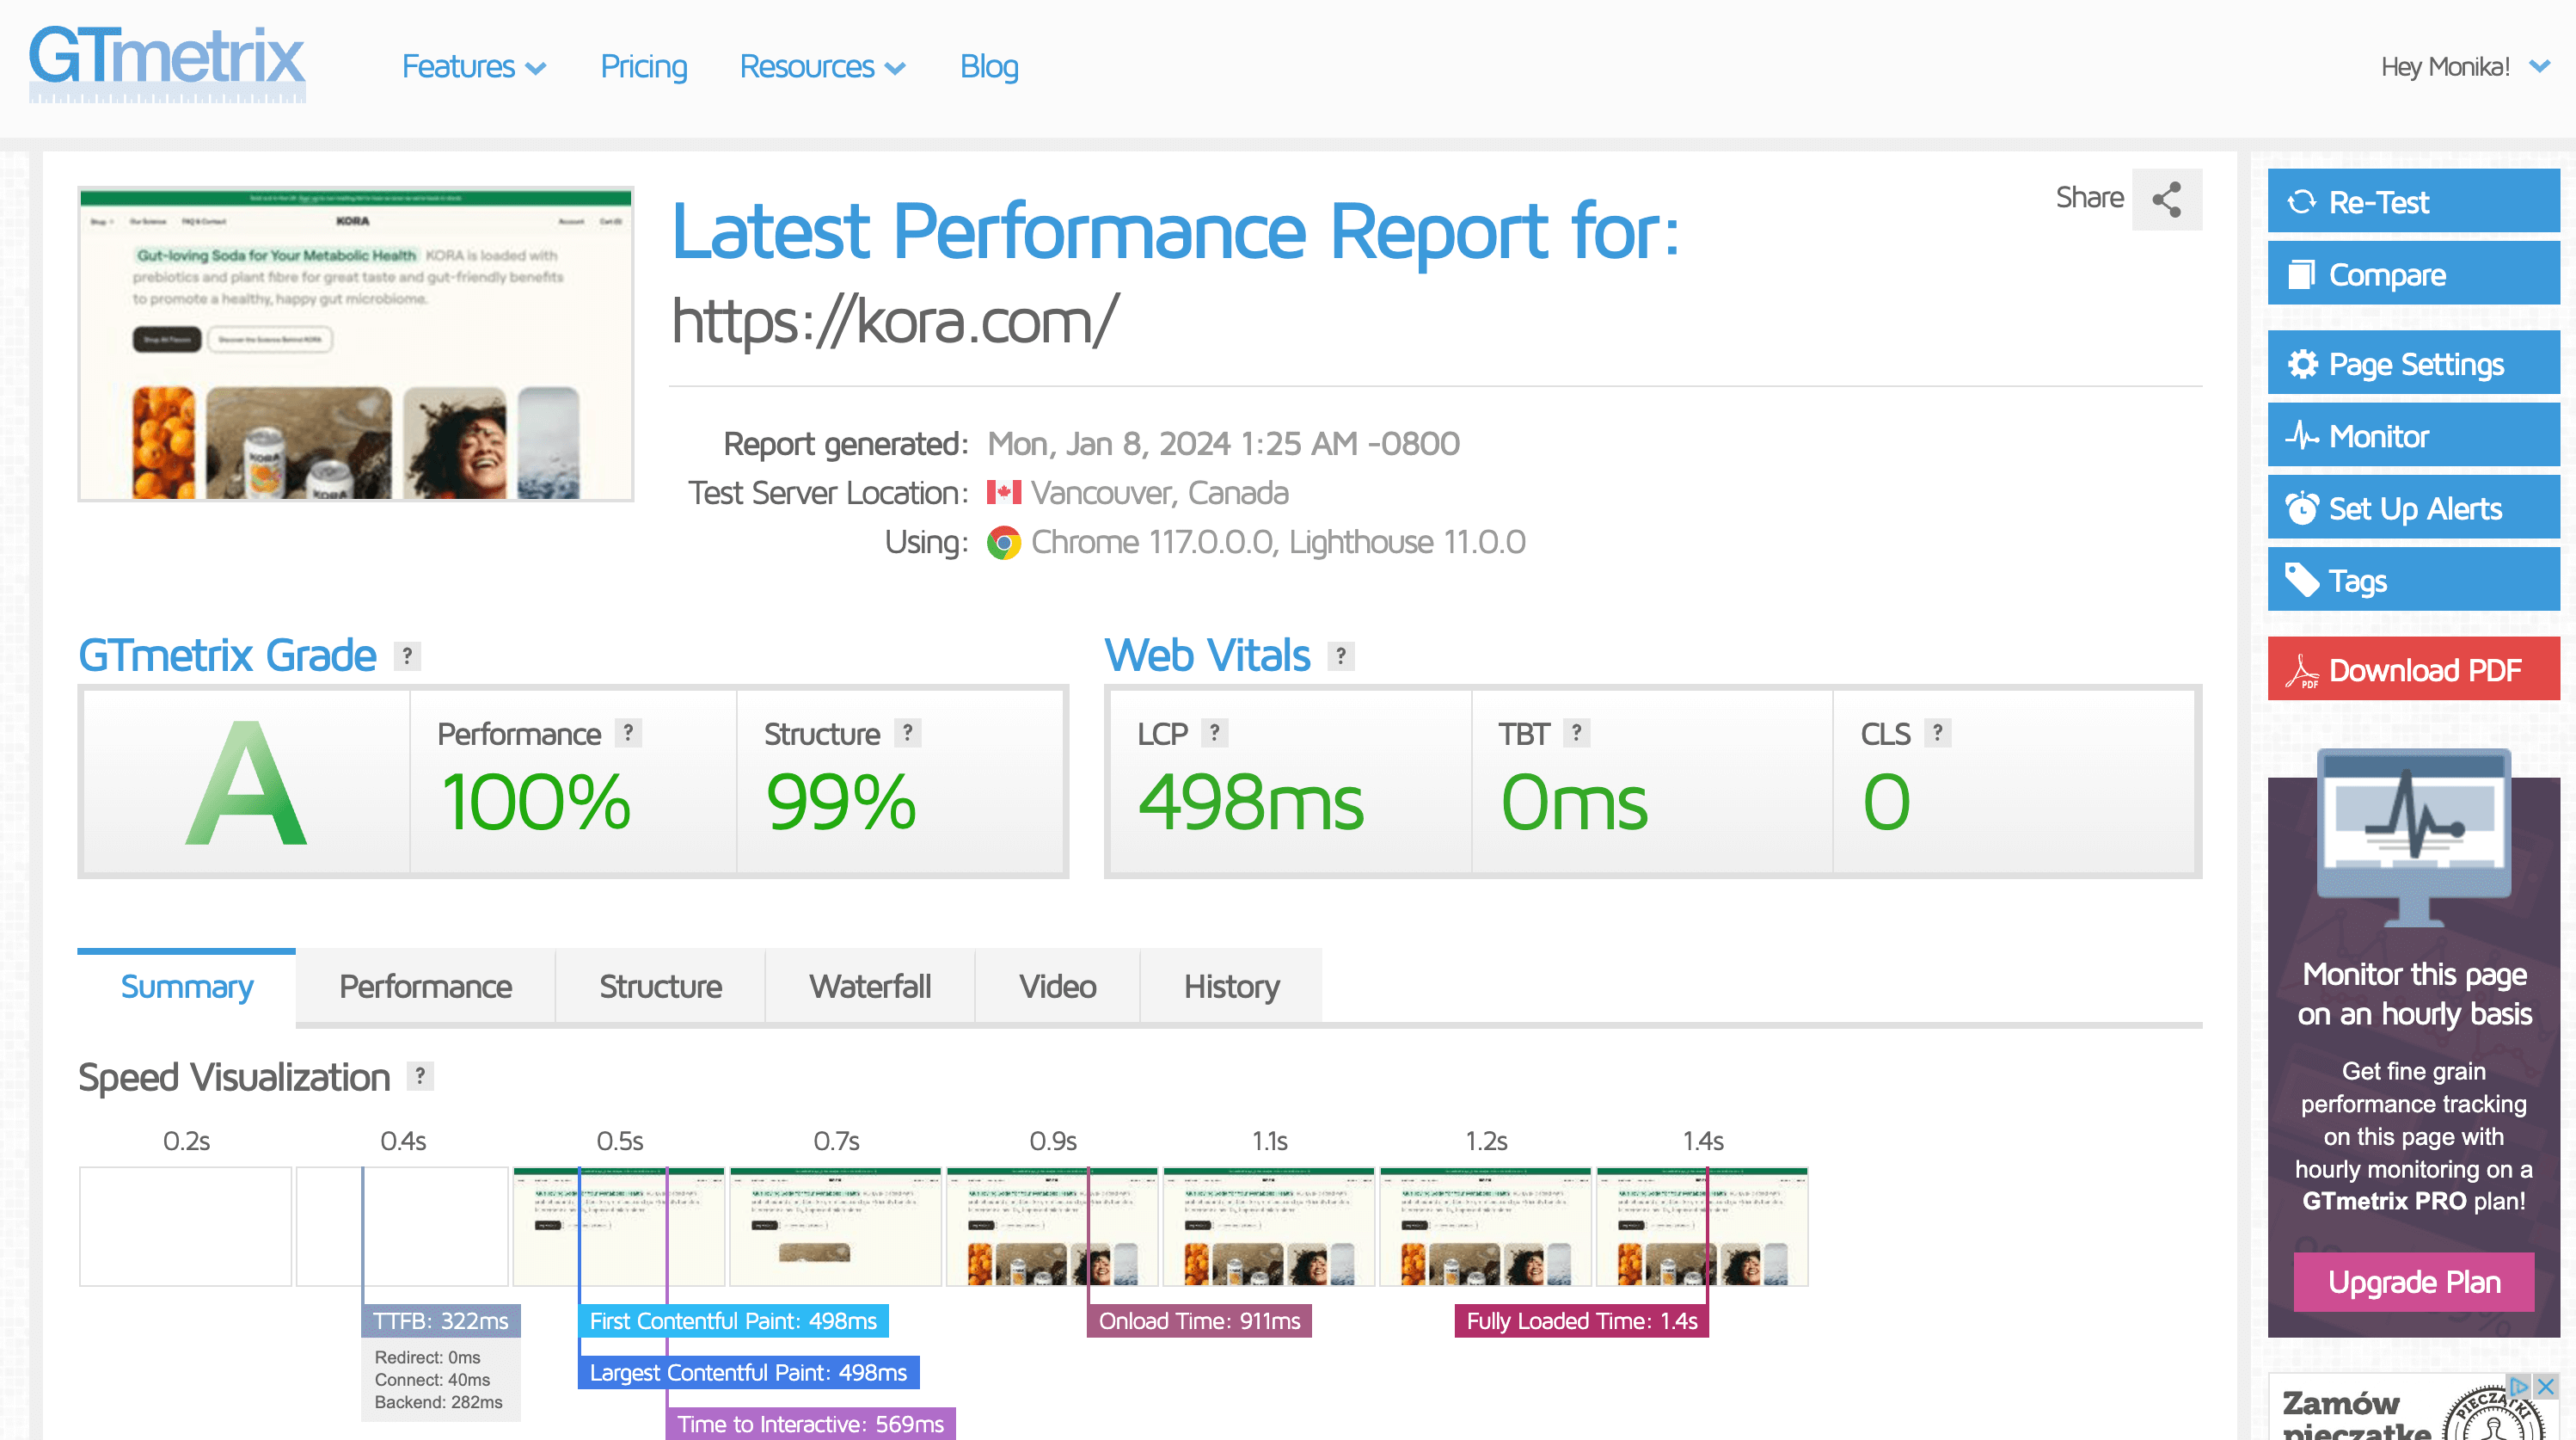The height and width of the screenshot is (1440, 2576).
Task: Click the Monitor pulse icon
Action: coord(2302,436)
